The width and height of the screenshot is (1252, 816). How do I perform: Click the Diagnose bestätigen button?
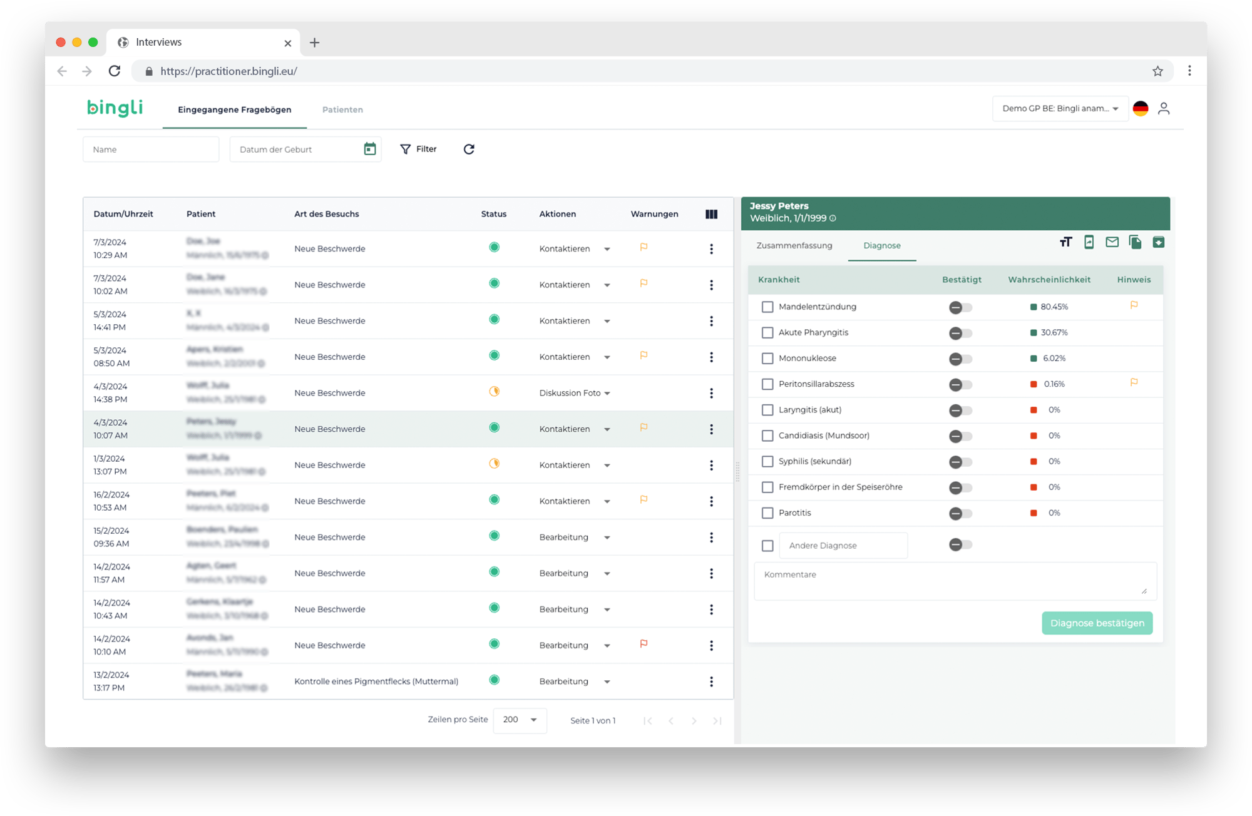tap(1097, 623)
